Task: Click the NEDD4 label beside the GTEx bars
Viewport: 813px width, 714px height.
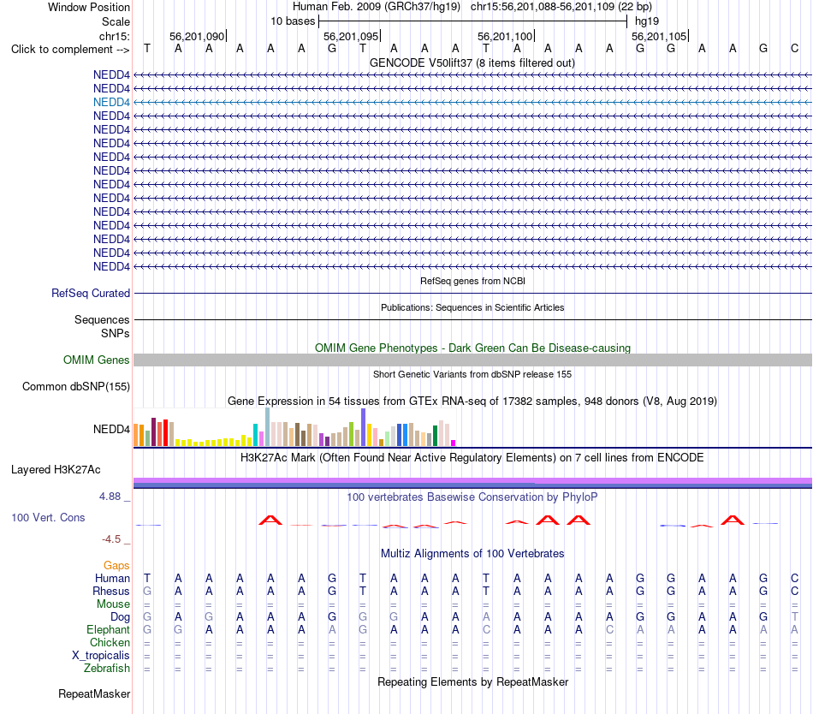Action: pyautogui.click(x=111, y=429)
